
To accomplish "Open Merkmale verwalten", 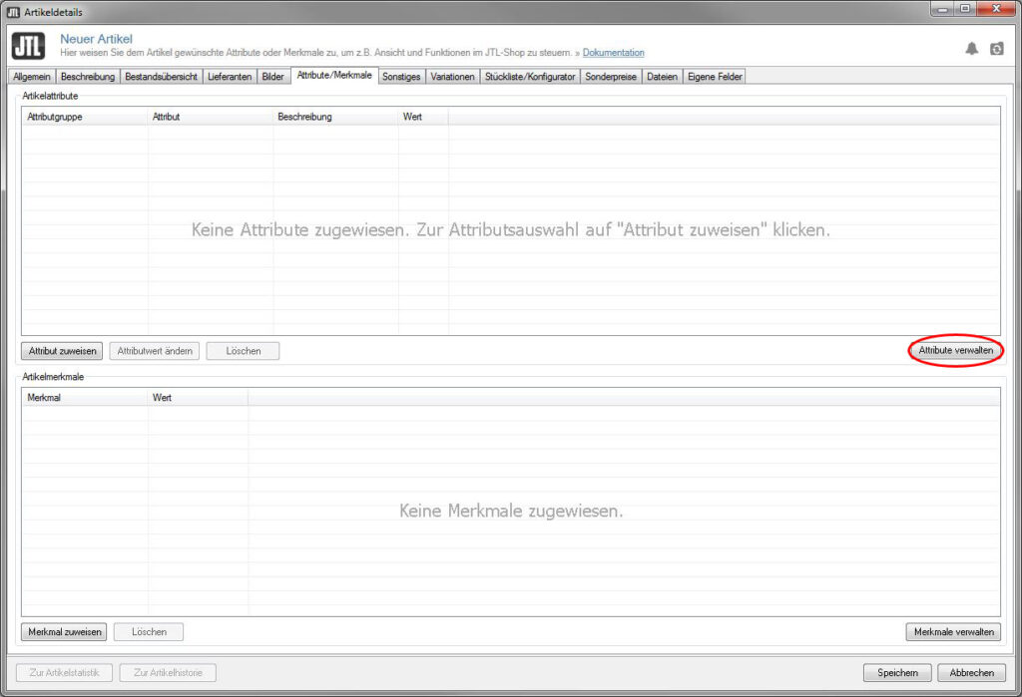I will point(953,632).
